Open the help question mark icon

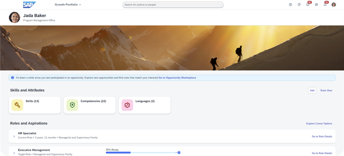click(x=291, y=5)
